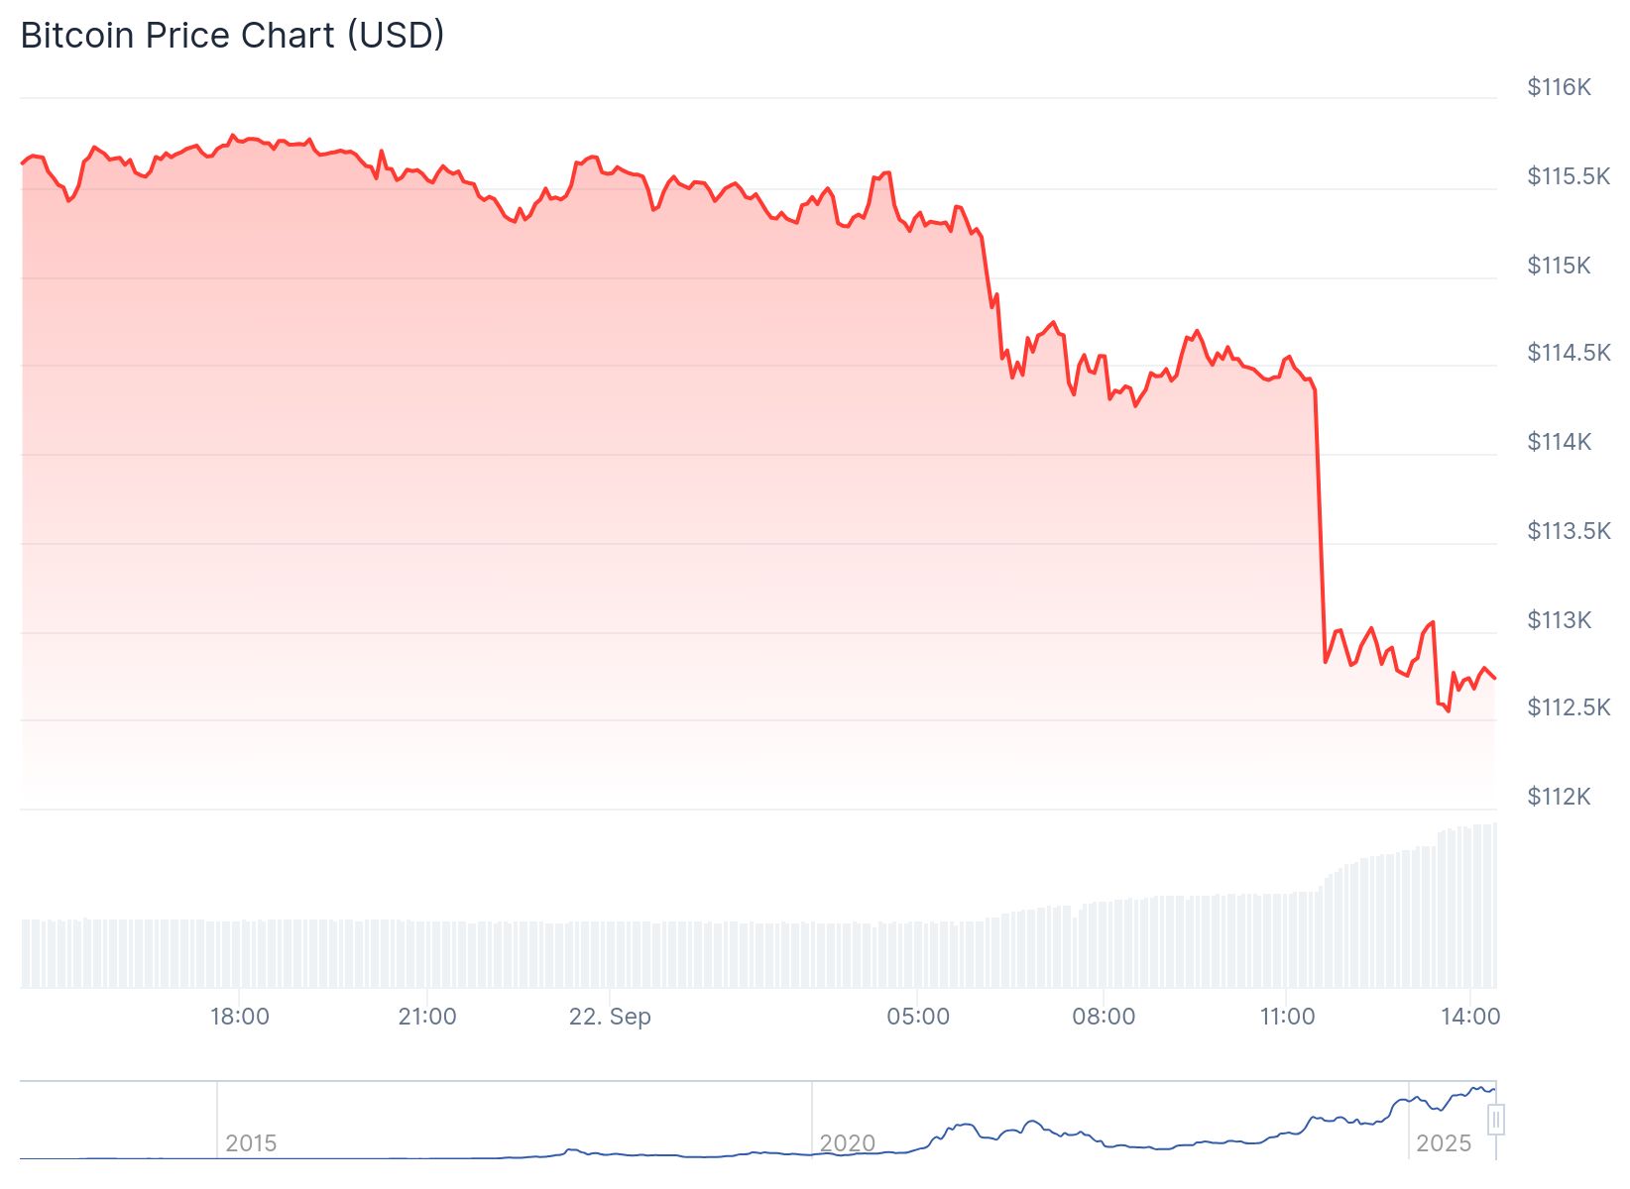Click the $114K price axis label
The height and width of the screenshot is (1189, 1630).
1559,442
